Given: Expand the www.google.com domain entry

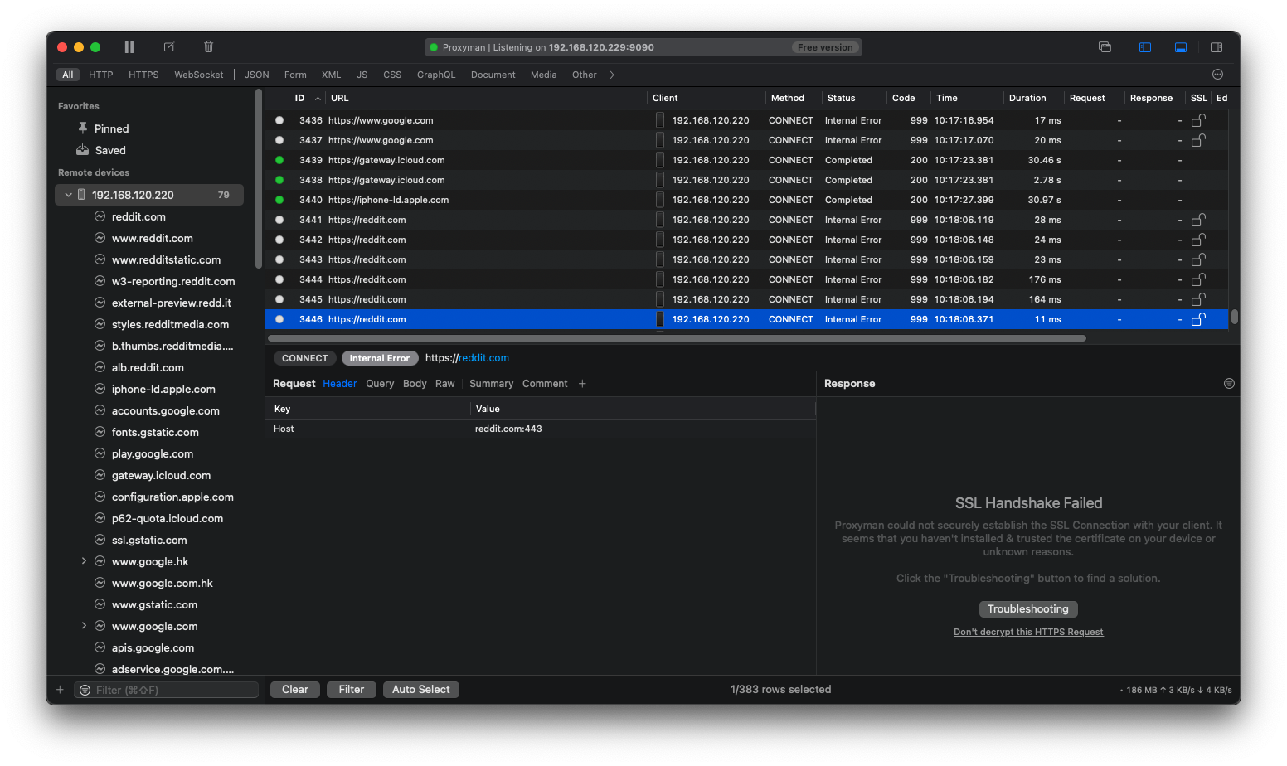Looking at the screenshot, I should 83,626.
